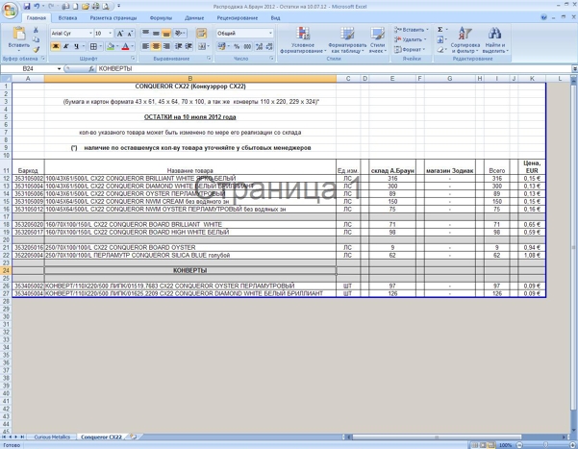Toggle wrap text button
This screenshot has height=449, width=578.
pos(201,34)
